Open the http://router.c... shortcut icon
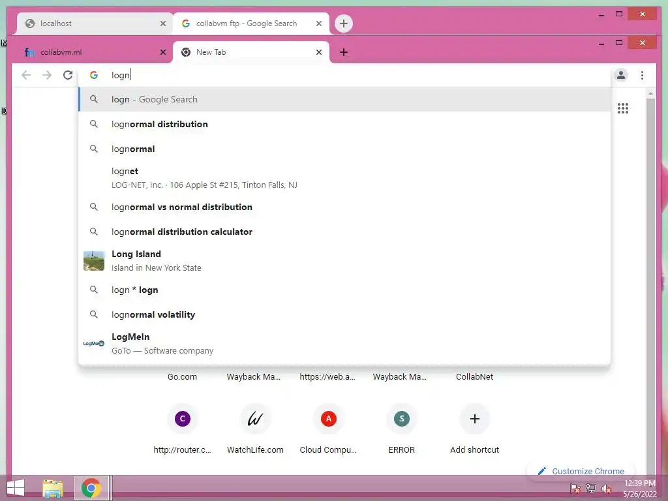 (183, 419)
